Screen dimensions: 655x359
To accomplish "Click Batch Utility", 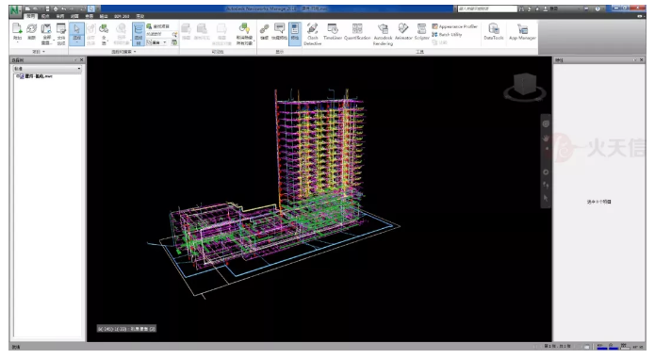I will pos(447,35).
